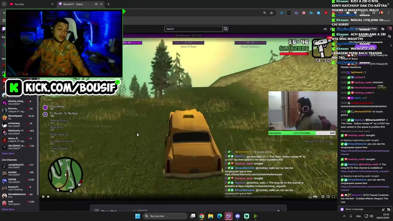
Task: Open ShaDowZa +1 channel in sidebar
Action: coord(18,132)
